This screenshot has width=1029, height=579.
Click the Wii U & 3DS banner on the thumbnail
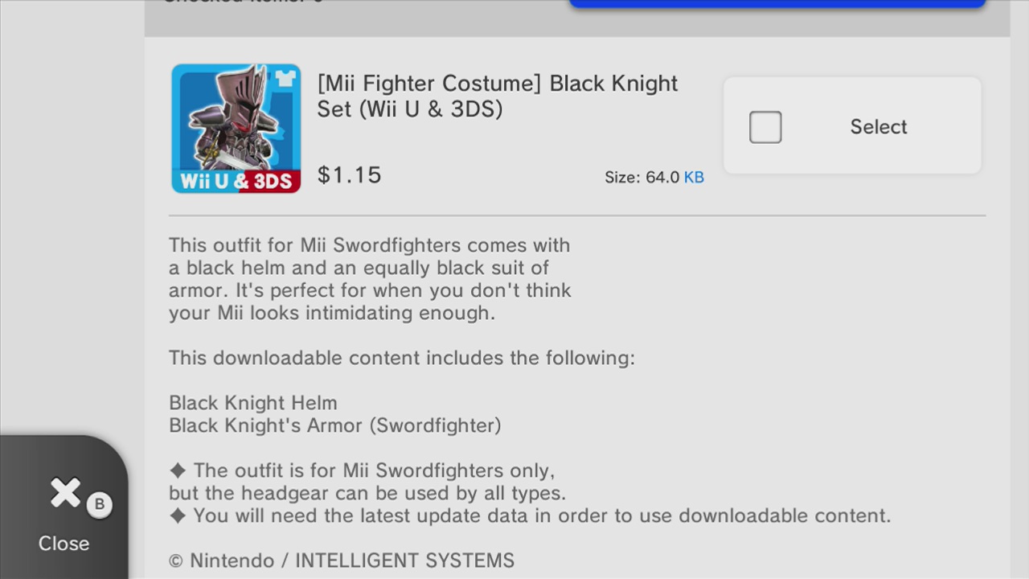point(236,181)
